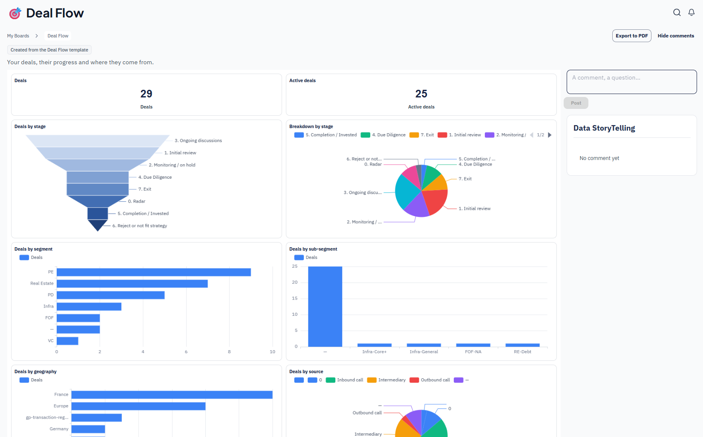Toggle '7. Exit' legend entry

(421, 135)
